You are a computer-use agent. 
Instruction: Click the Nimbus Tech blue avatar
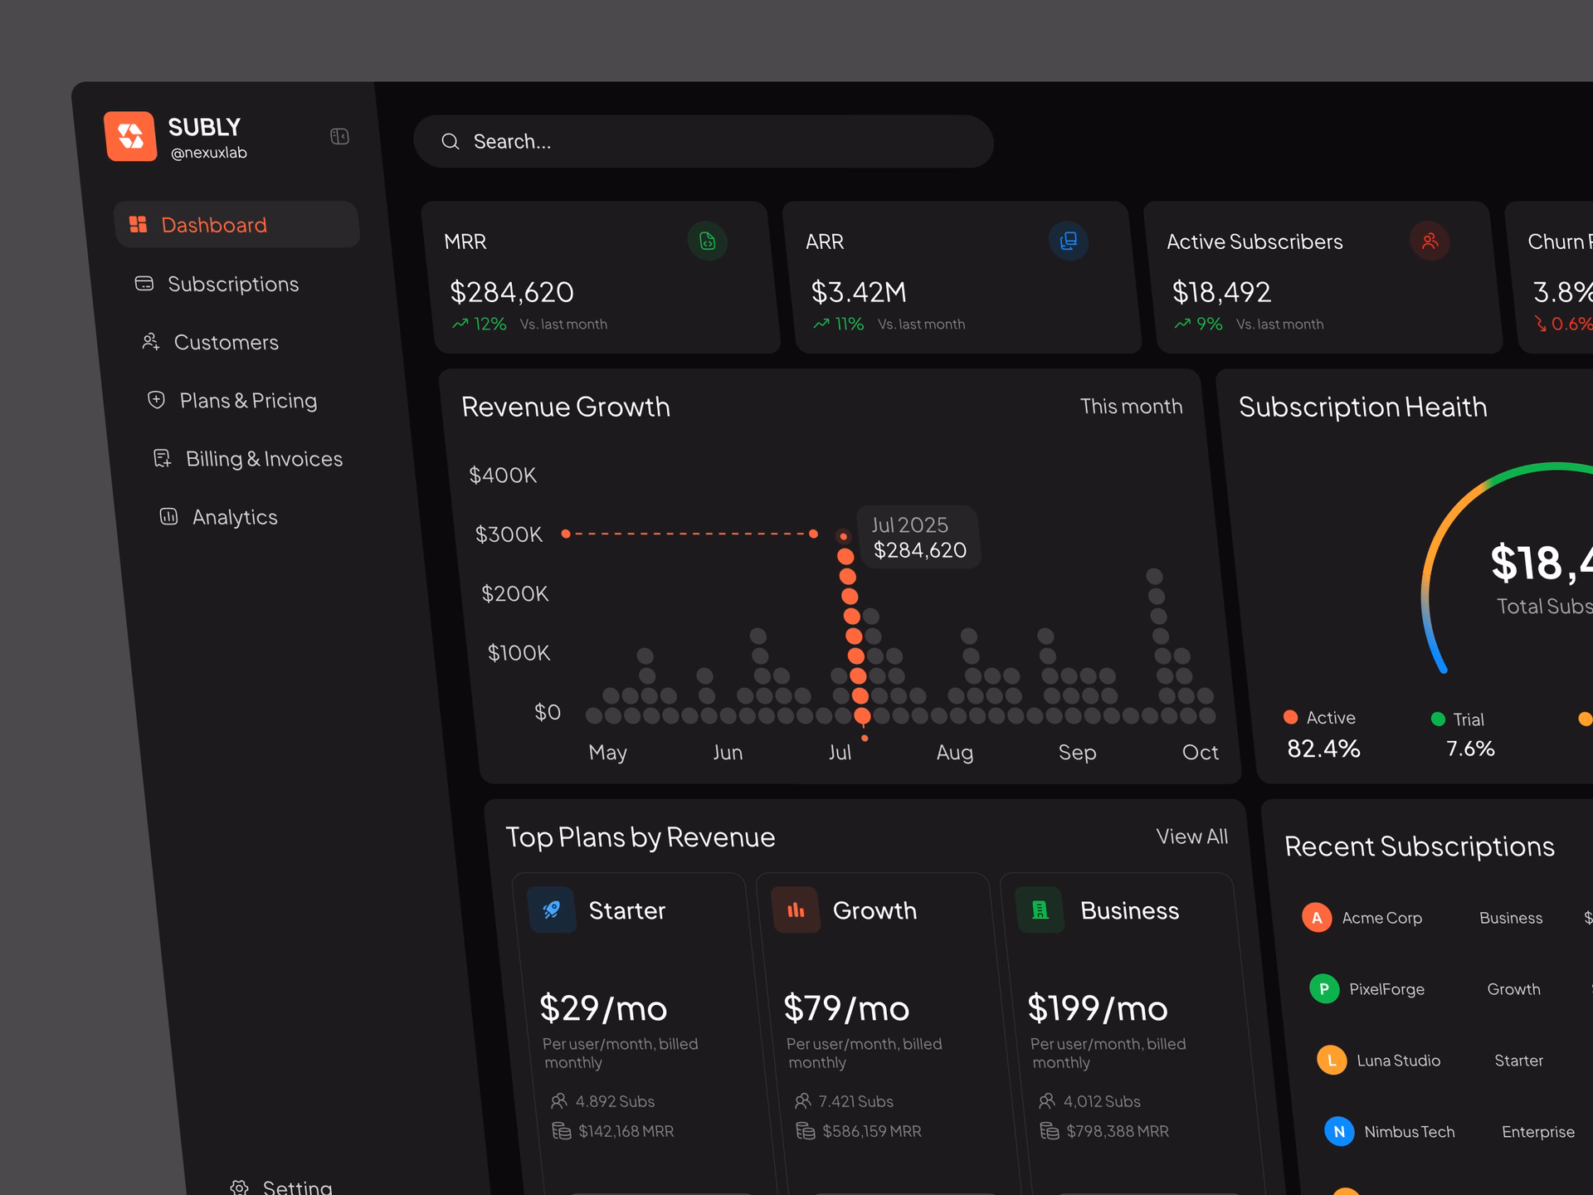click(x=1339, y=1132)
